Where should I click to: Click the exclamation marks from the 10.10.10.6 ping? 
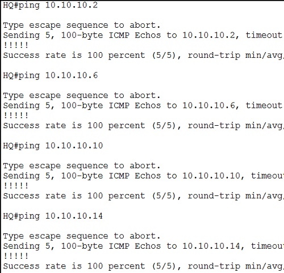click(x=16, y=116)
